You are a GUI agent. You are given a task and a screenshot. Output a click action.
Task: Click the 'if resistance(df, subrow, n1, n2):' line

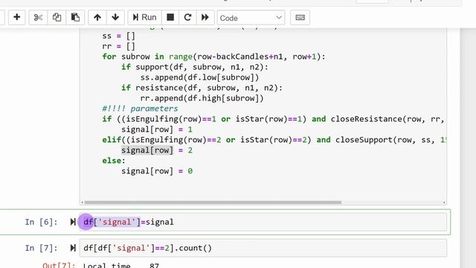pyautogui.click(x=202, y=88)
